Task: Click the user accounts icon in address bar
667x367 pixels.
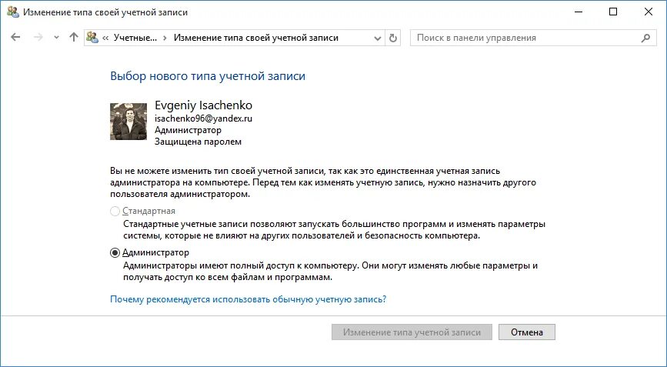Action: click(92, 38)
